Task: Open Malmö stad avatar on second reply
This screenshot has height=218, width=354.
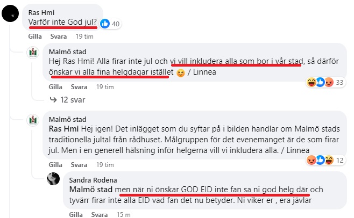Action: 33,121
